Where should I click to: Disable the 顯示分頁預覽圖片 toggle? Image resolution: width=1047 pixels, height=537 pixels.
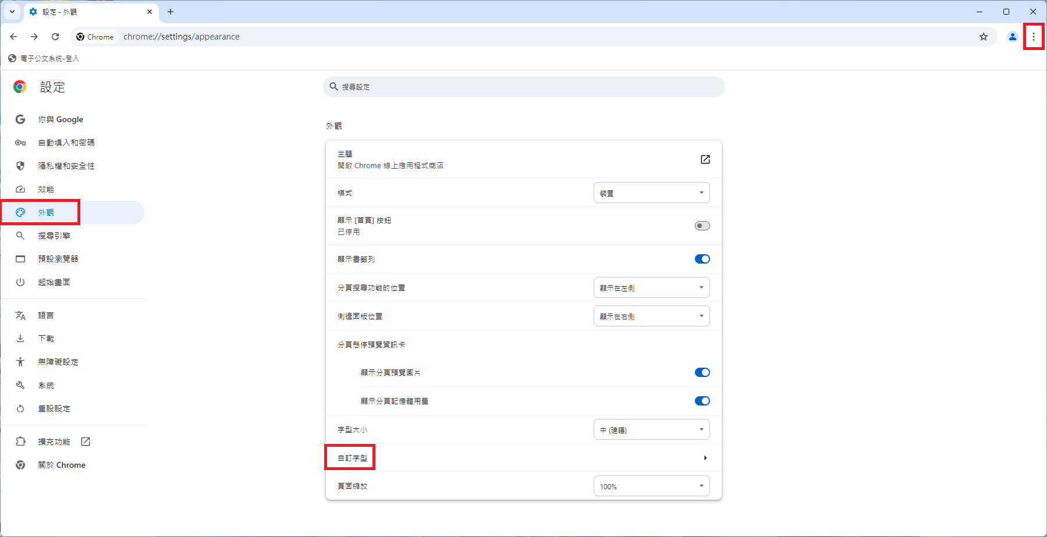702,372
